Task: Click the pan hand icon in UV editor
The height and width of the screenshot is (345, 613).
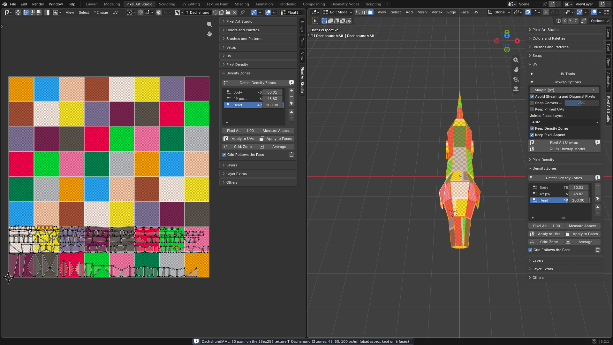Action: pyautogui.click(x=209, y=34)
